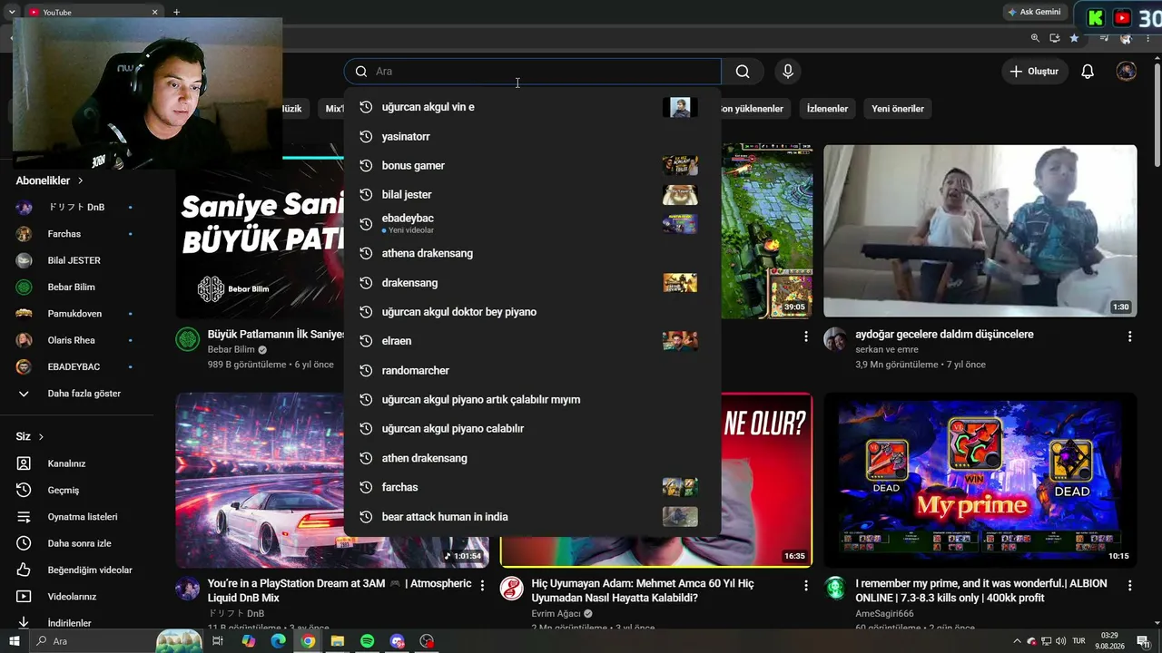Open the notifications bell
Image resolution: width=1162 pixels, height=653 pixels.
tap(1088, 72)
